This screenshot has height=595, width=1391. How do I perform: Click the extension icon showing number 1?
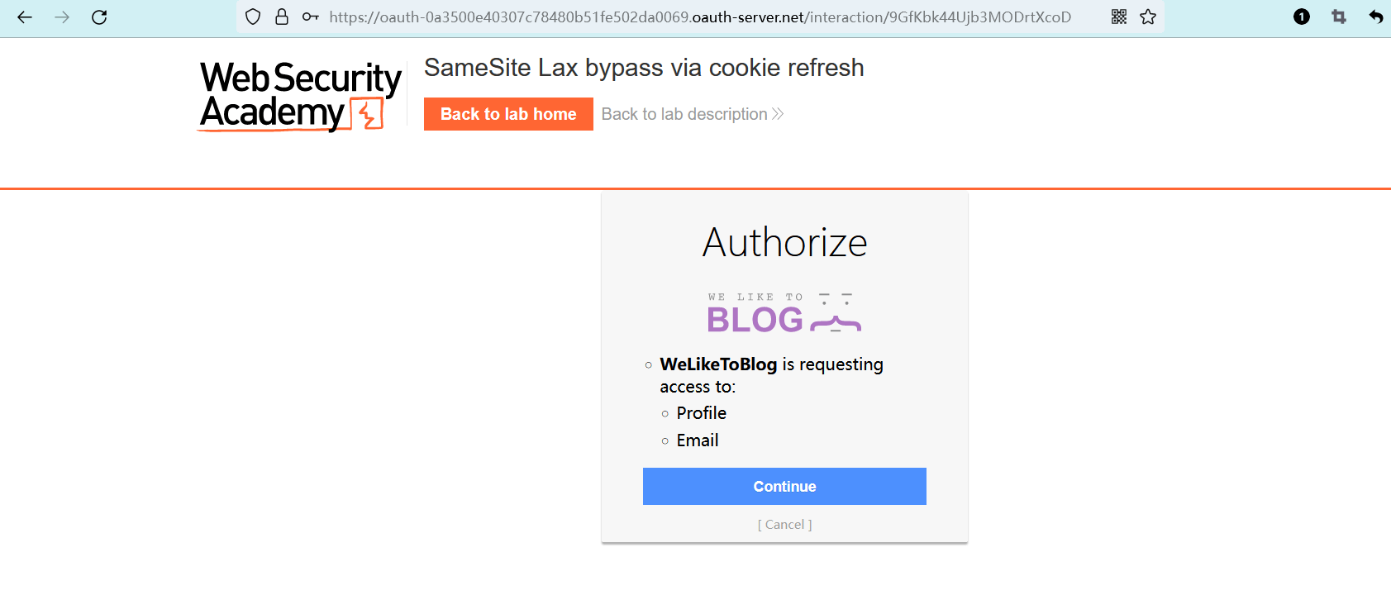(x=1302, y=17)
